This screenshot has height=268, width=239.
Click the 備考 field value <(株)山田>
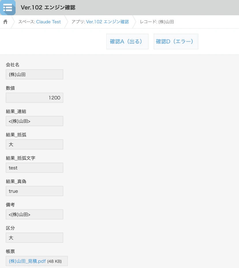tap(34, 214)
